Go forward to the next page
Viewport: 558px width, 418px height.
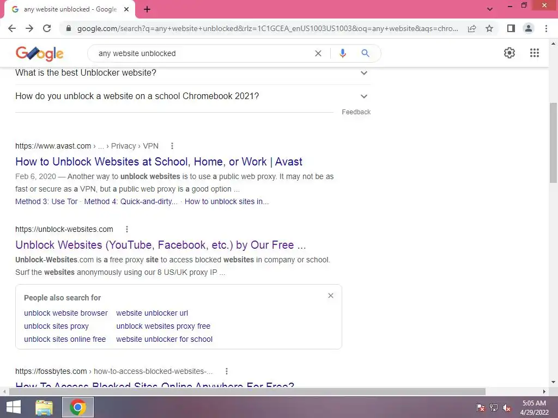pyautogui.click(x=29, y=28)
